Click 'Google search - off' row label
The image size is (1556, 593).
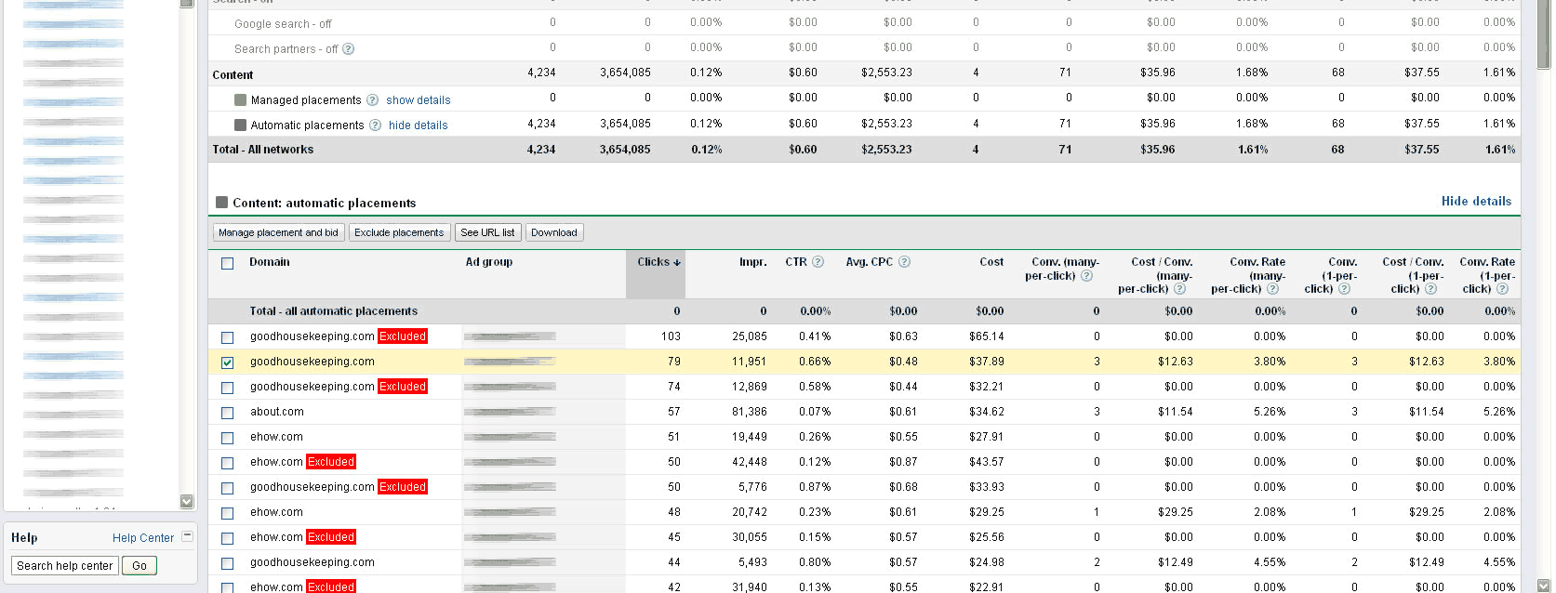[283, 24]
